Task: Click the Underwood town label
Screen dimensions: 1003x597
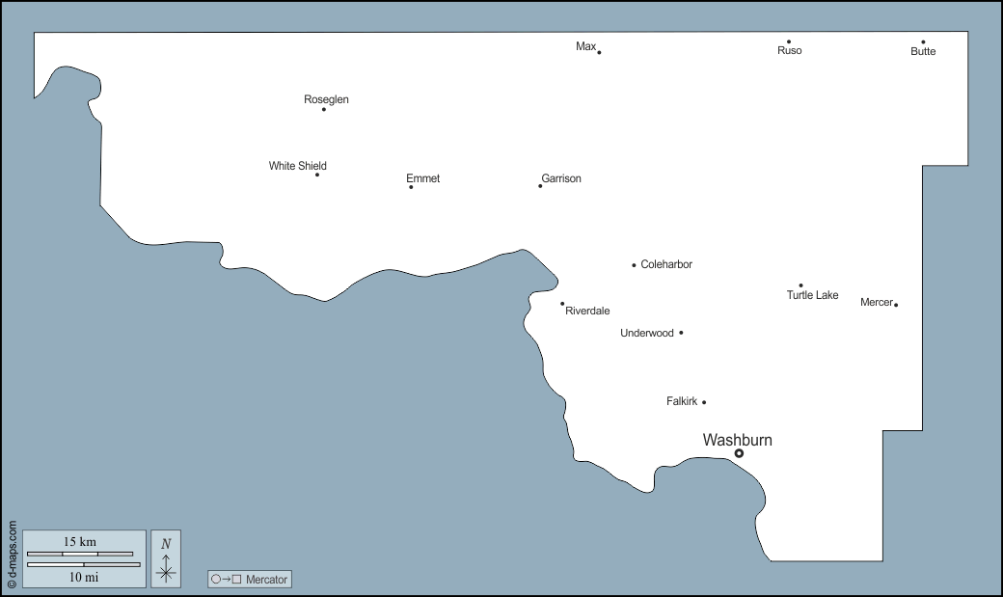Action: tap(646, 333)
